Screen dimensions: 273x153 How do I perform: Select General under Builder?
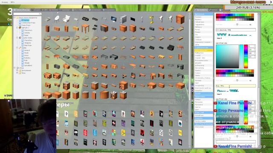click(27, 50)
